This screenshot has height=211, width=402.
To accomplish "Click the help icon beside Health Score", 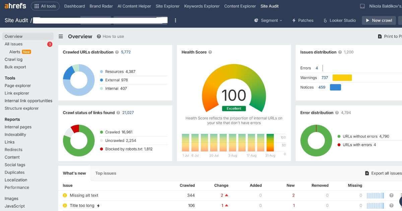I will 210,52.
